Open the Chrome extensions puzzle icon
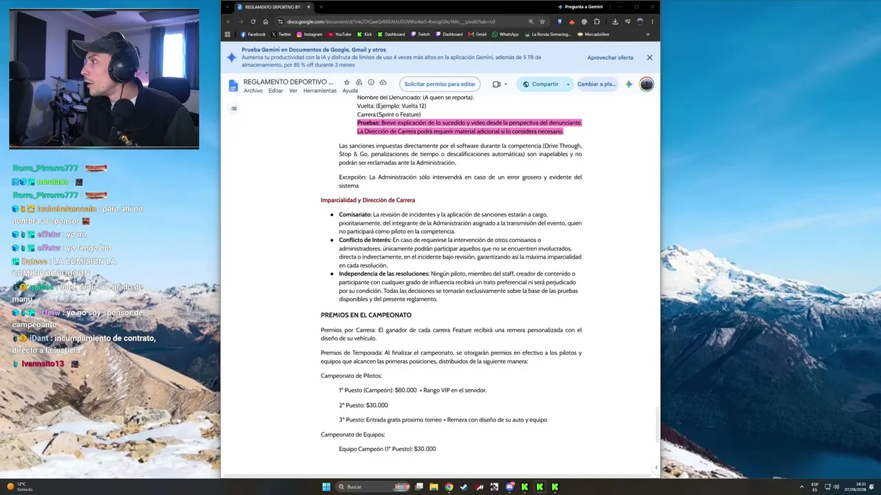 tap(597, 21)
